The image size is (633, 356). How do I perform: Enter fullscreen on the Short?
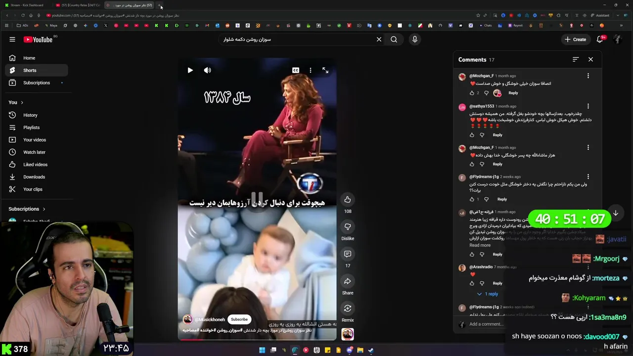[325, 70]
